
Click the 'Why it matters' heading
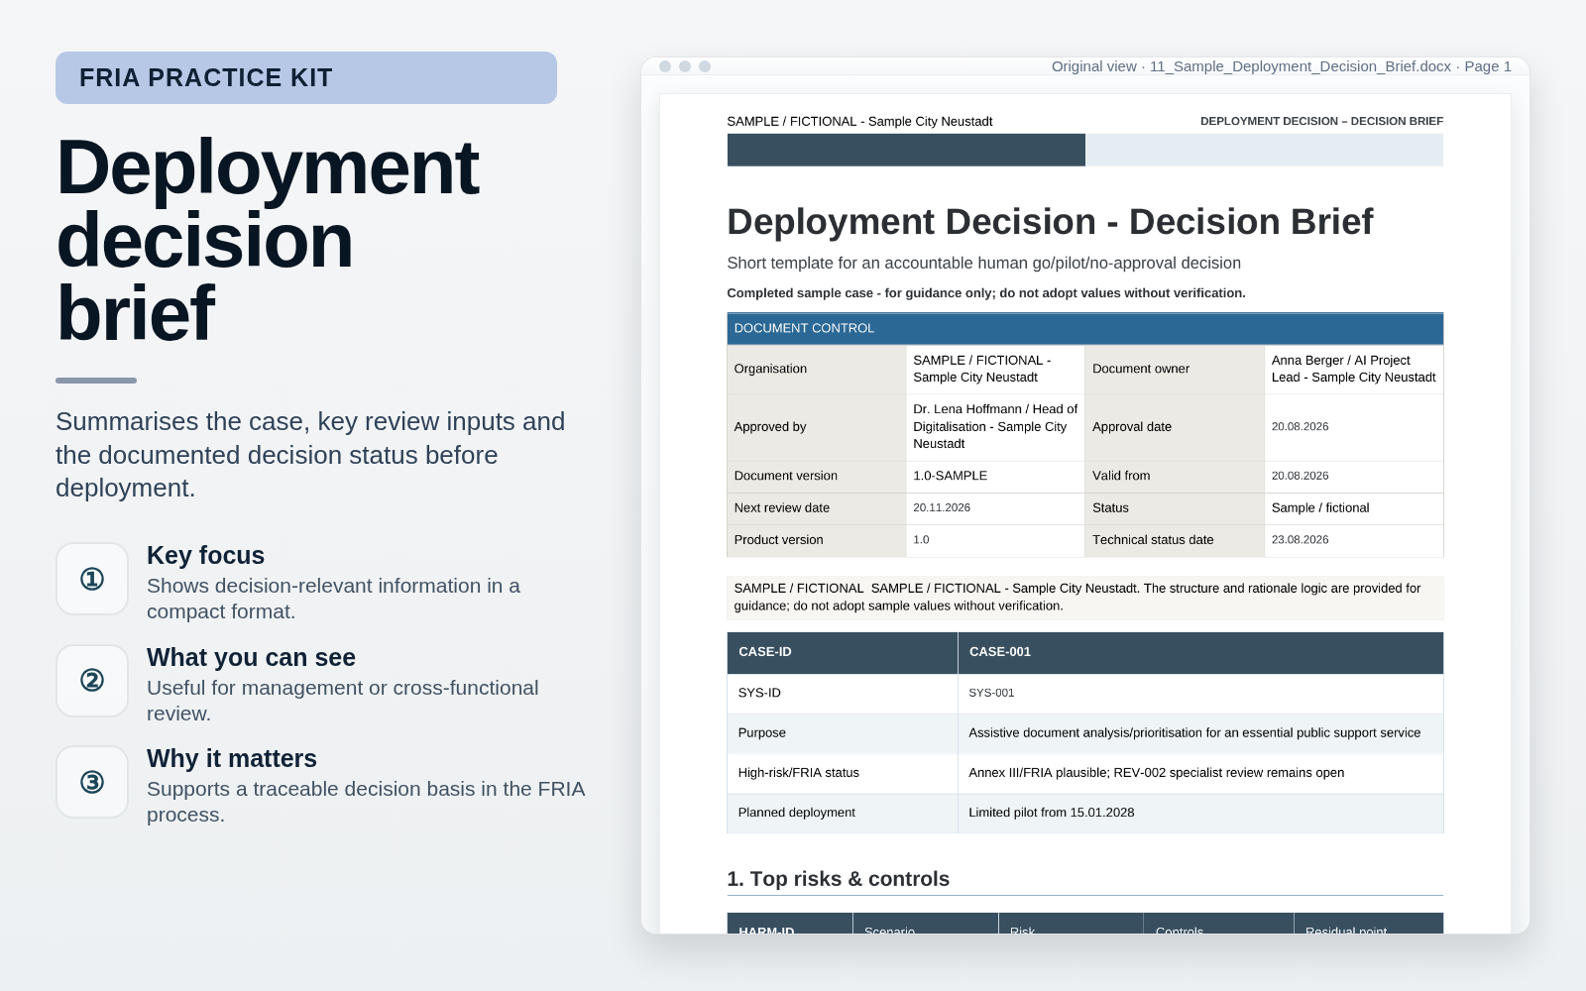pyautogui.click(x=232, y=758)
